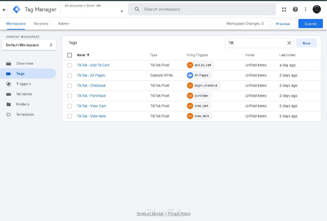Open the Help question mark icon
The width and height of the screenshot is (327, 221).
(x=295, y=9)
